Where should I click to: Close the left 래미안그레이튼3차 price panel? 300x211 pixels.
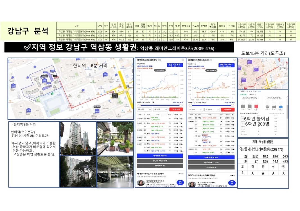[183, 60]
